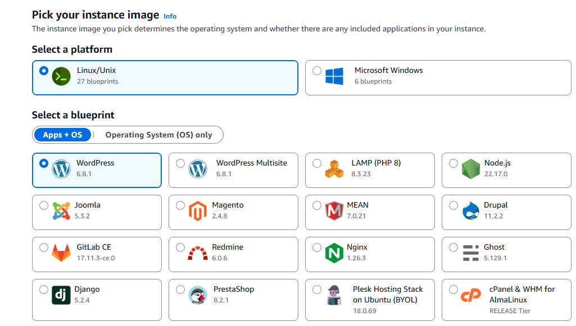
Task: Click the MEAN red shield icon
Action: click(x=334, y=211)
